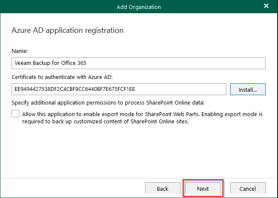Go Back to the previous wizard step

(163, 189)
